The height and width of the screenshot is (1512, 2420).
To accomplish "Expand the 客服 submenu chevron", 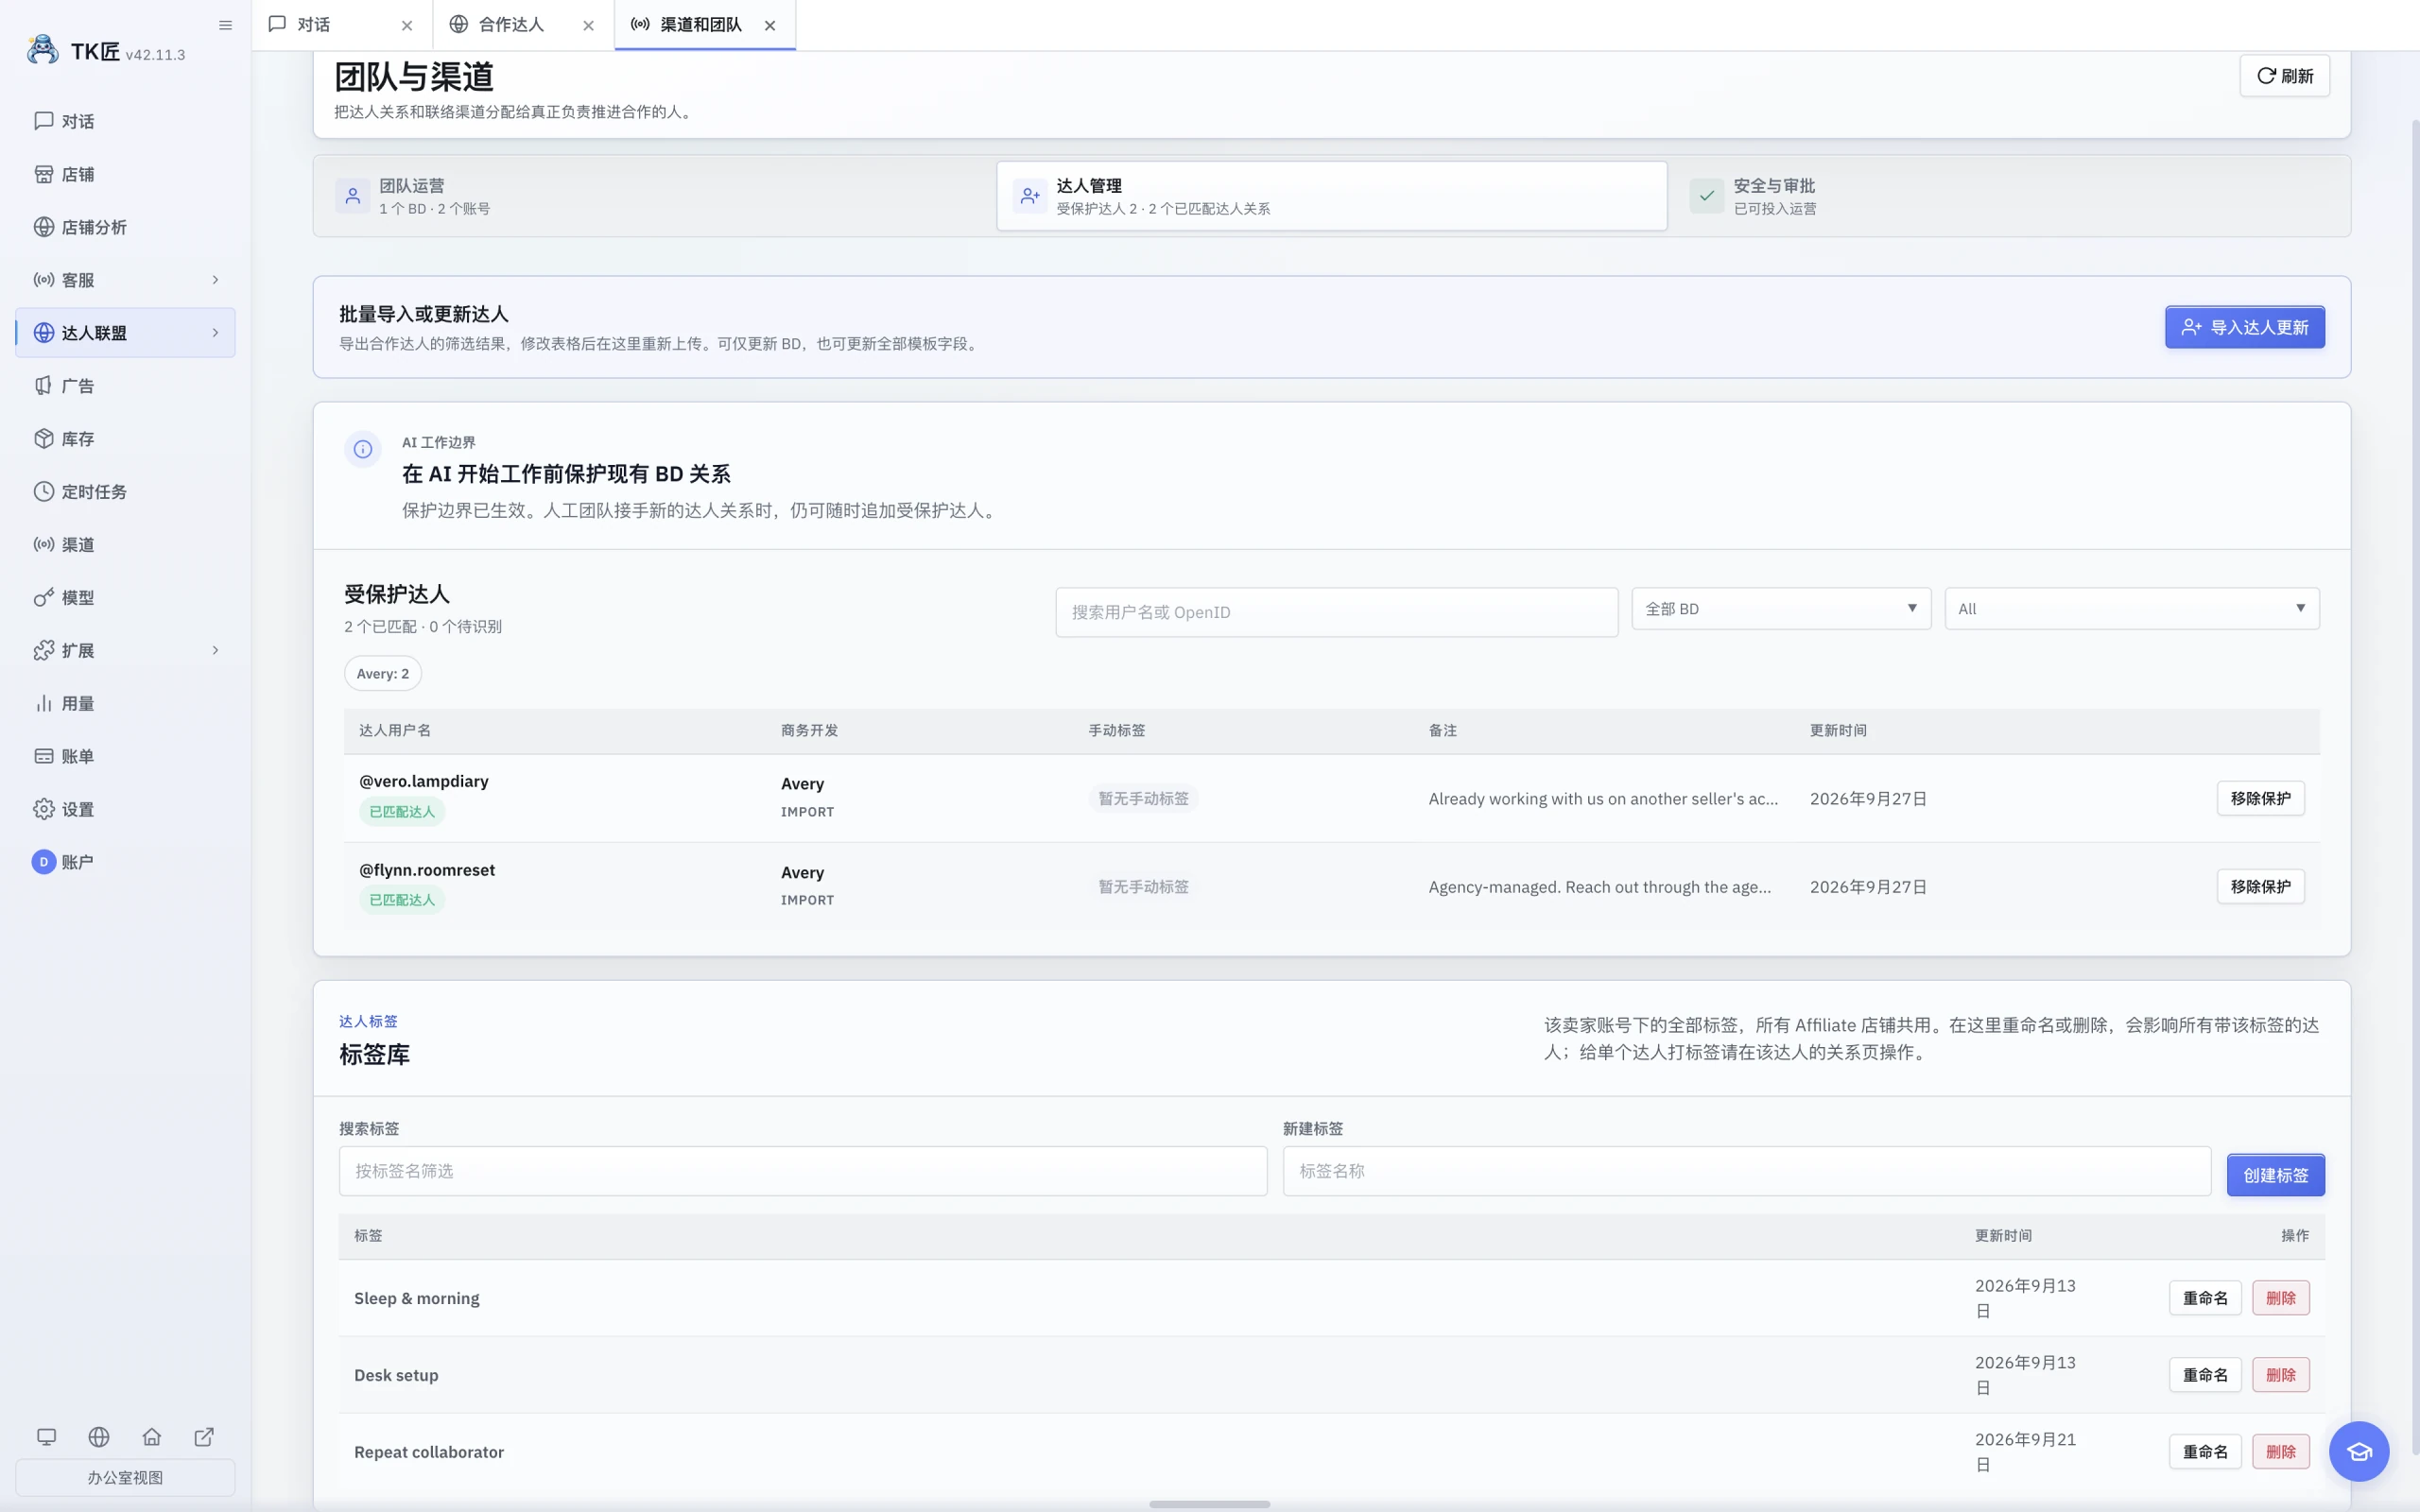I will tap(215, 280).
